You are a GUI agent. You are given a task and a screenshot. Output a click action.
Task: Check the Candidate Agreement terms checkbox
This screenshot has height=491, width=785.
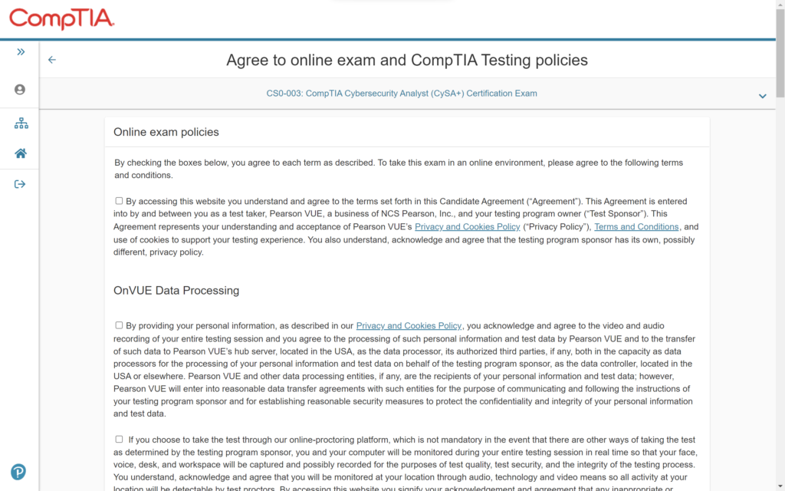(x=119, y=201)
